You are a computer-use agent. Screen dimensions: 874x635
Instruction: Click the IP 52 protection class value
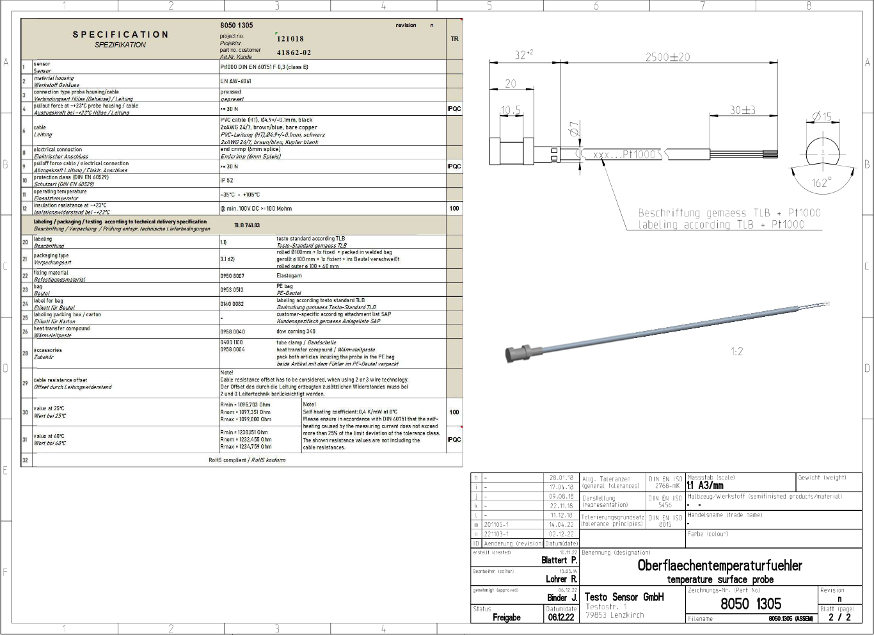click(228, 181)
